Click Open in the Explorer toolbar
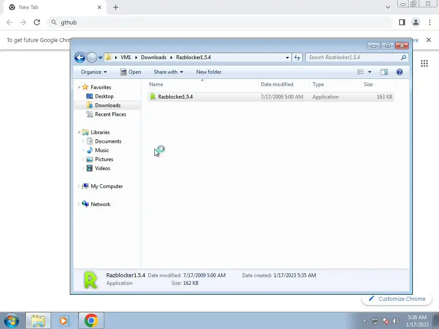 [x=131, y=72]
